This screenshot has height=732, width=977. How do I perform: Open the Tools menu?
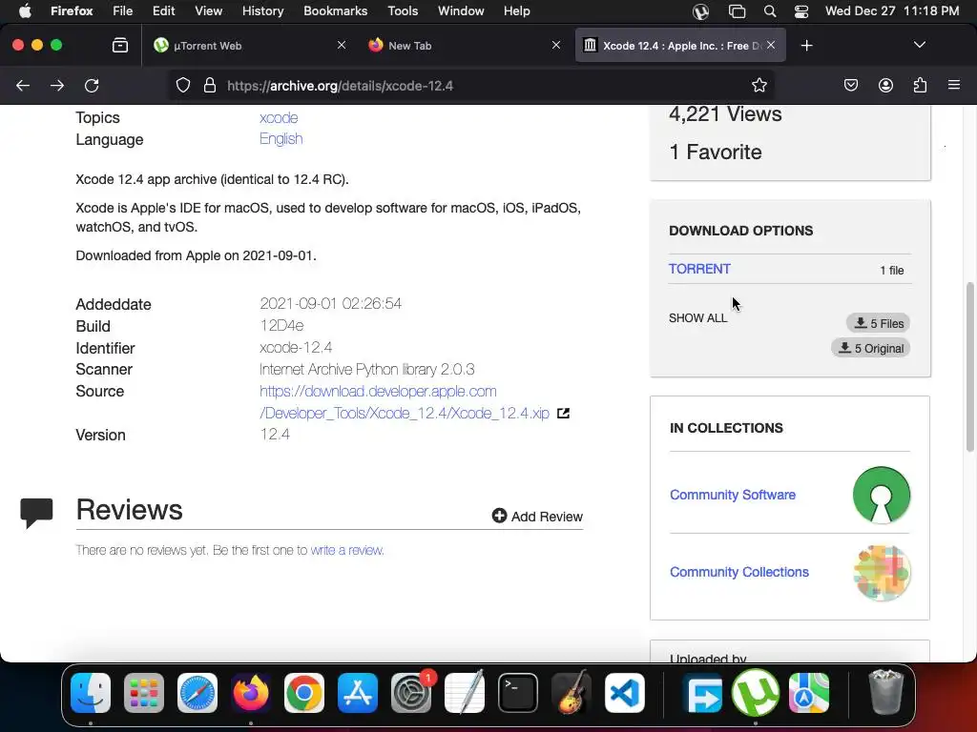(403, 11)
